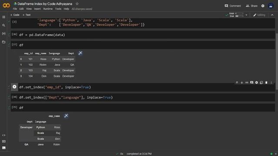Click into set_index Dept language cell
Image resolution: width=278 pixels, height=156 pixels.
click(143, 97)
